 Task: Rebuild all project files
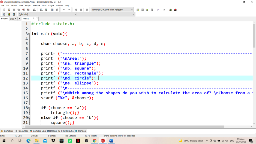152,10
